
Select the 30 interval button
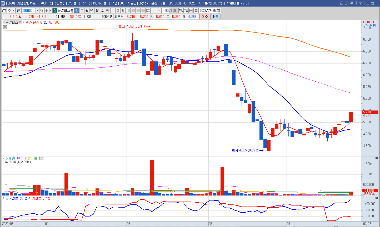pyautogui.click(x=138, y=10)
